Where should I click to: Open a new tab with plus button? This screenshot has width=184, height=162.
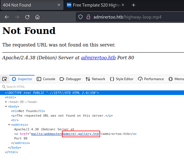[x=133, y=5]
